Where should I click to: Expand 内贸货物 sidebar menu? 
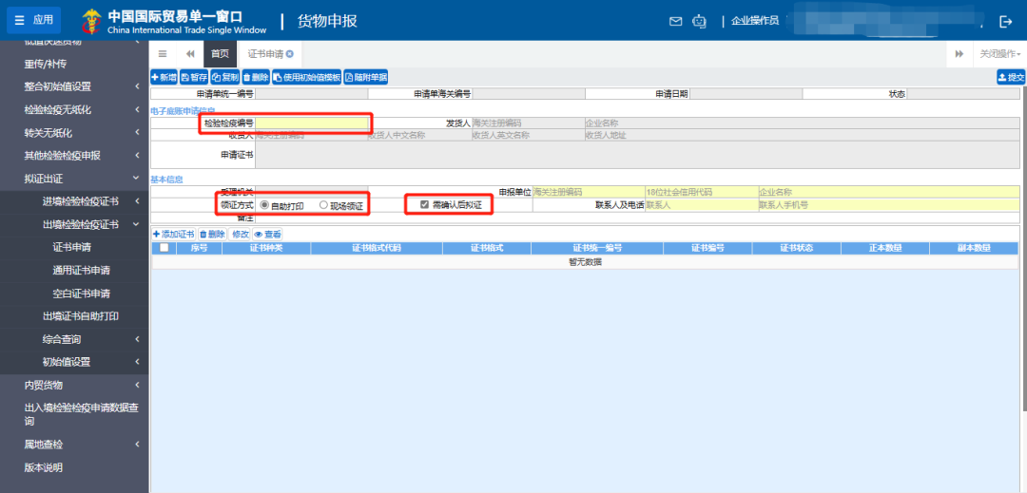click(x=74, y=385)
